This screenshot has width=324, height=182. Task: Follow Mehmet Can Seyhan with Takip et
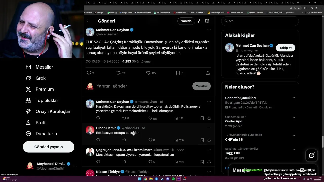(x=286, y=48)
